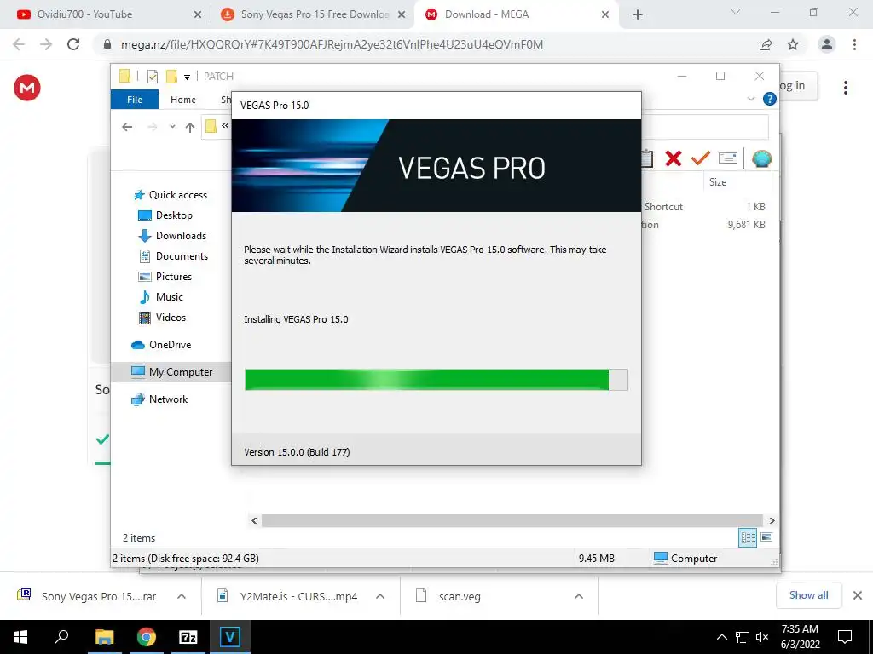Viewport: 873px width, 654px height.
Task: Open Chrome three-dot menu
Action: click(x=854, y=44)
